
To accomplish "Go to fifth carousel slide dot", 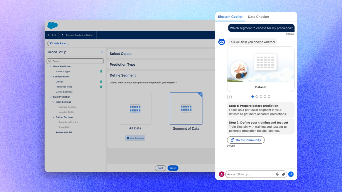I will (269, 96).
